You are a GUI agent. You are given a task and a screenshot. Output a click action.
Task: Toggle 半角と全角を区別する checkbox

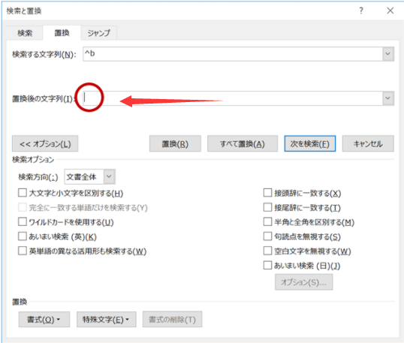pyautogui.click(x=267, y=221)
